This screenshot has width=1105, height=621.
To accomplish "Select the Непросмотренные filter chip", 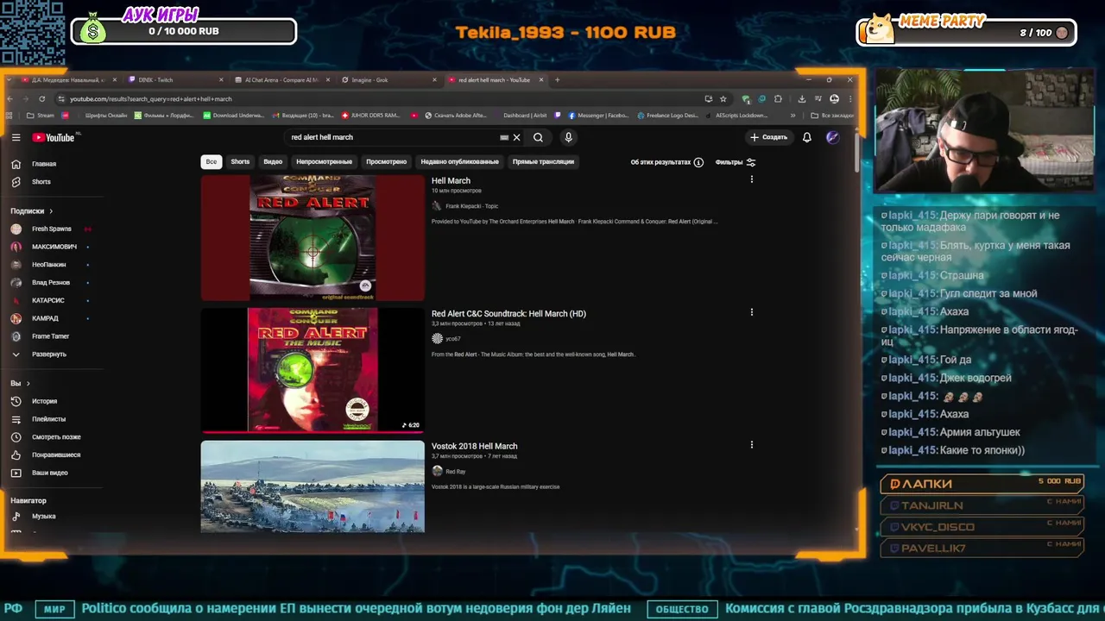I will coord(324,161).
